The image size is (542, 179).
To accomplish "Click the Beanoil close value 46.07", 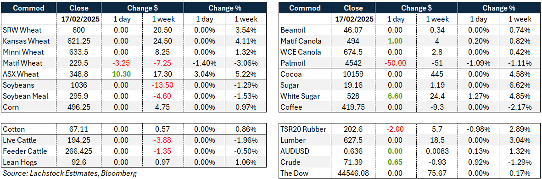I will 355,30.
